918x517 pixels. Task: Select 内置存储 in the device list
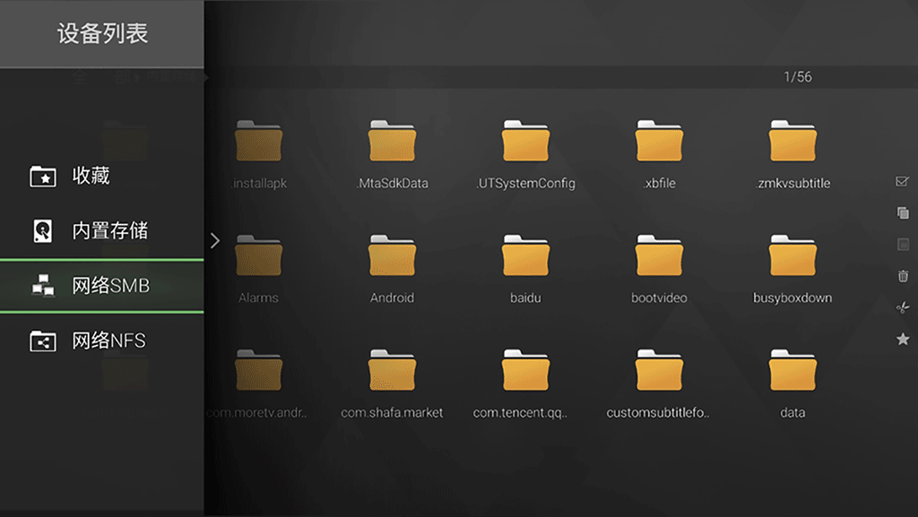102,230
